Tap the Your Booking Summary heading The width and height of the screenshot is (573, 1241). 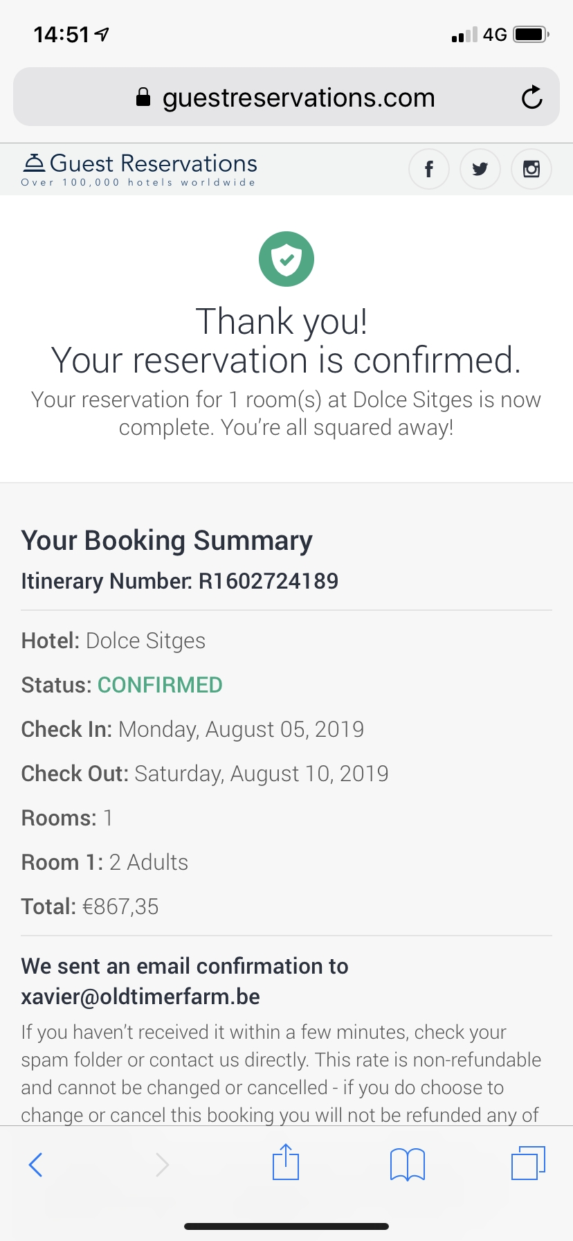167,541
